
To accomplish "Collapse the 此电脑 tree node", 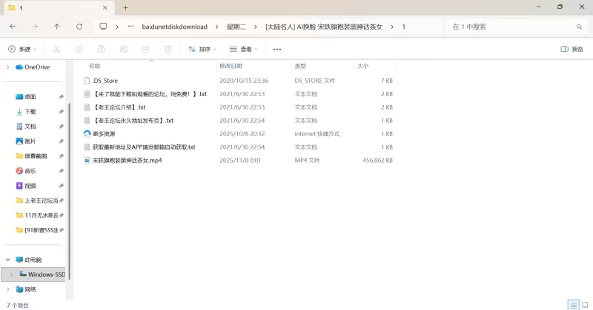I will [x=8, y=260].
